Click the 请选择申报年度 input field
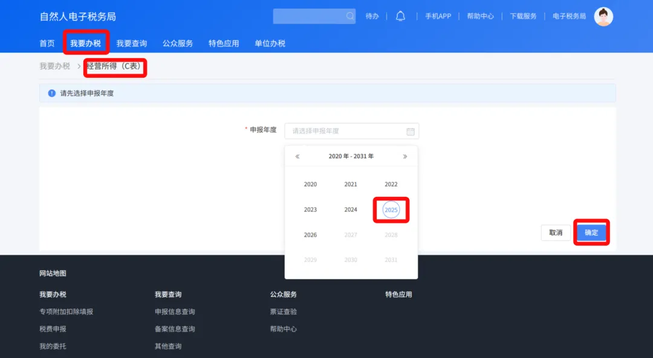Viewport: 653px width, 358px height. pyautogui.click(x=351, y=131)
